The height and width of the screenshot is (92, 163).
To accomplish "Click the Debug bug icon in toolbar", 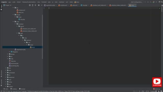I will 148,2.
